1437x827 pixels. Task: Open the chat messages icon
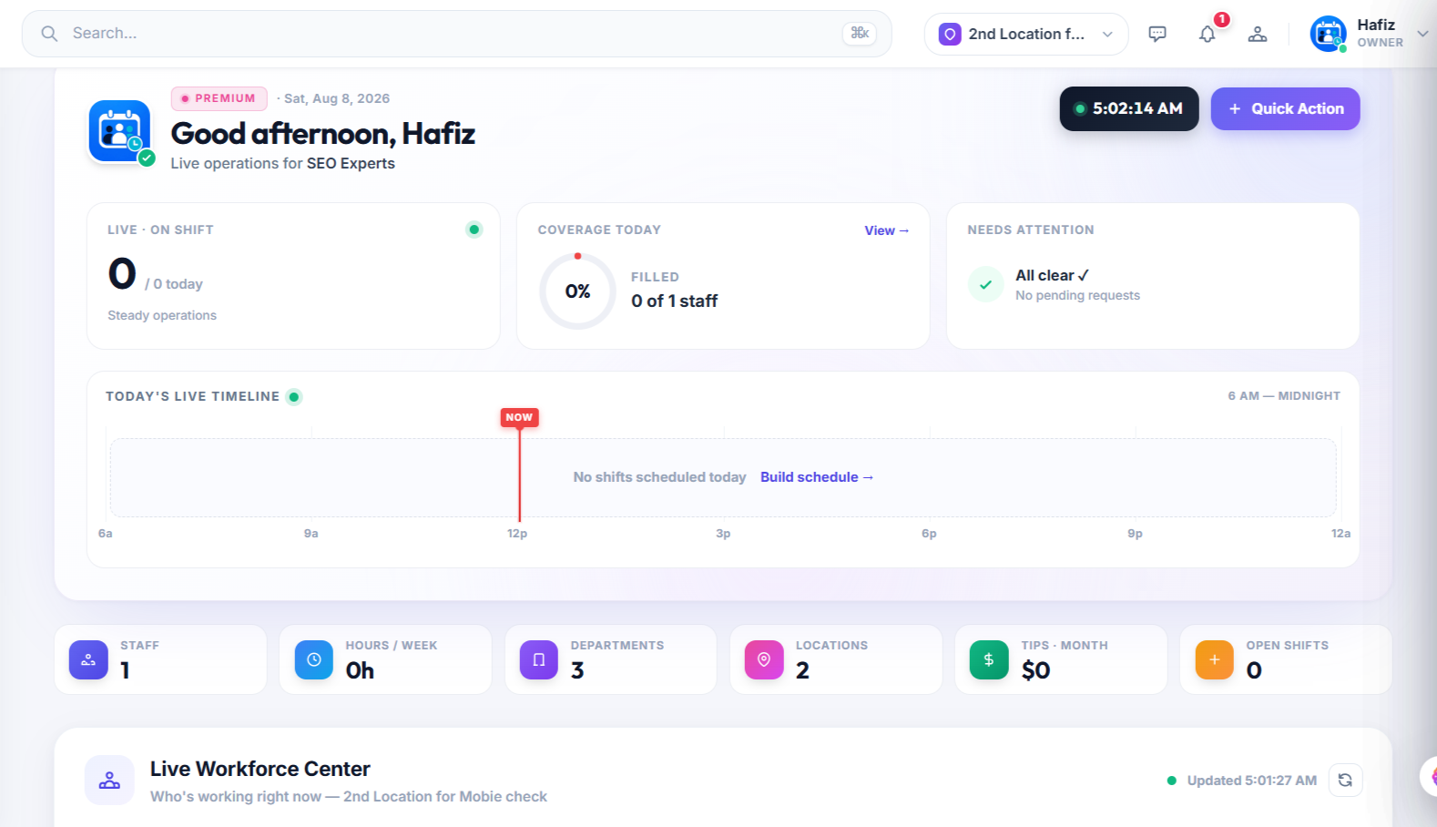(x=1157, y=34)
